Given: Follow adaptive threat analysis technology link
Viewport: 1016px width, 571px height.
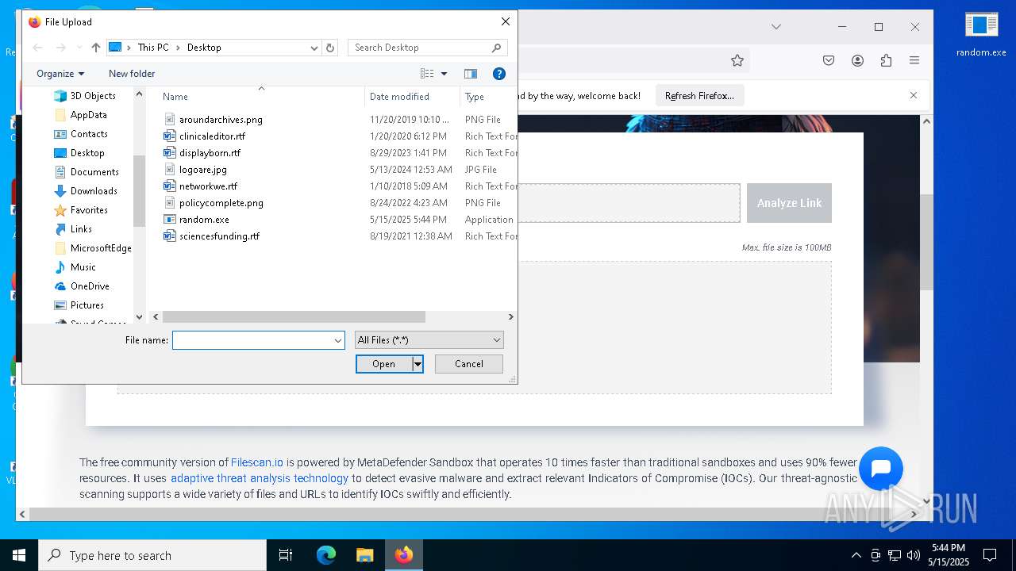Looking at the screenshot, I should tap(260, 478).
